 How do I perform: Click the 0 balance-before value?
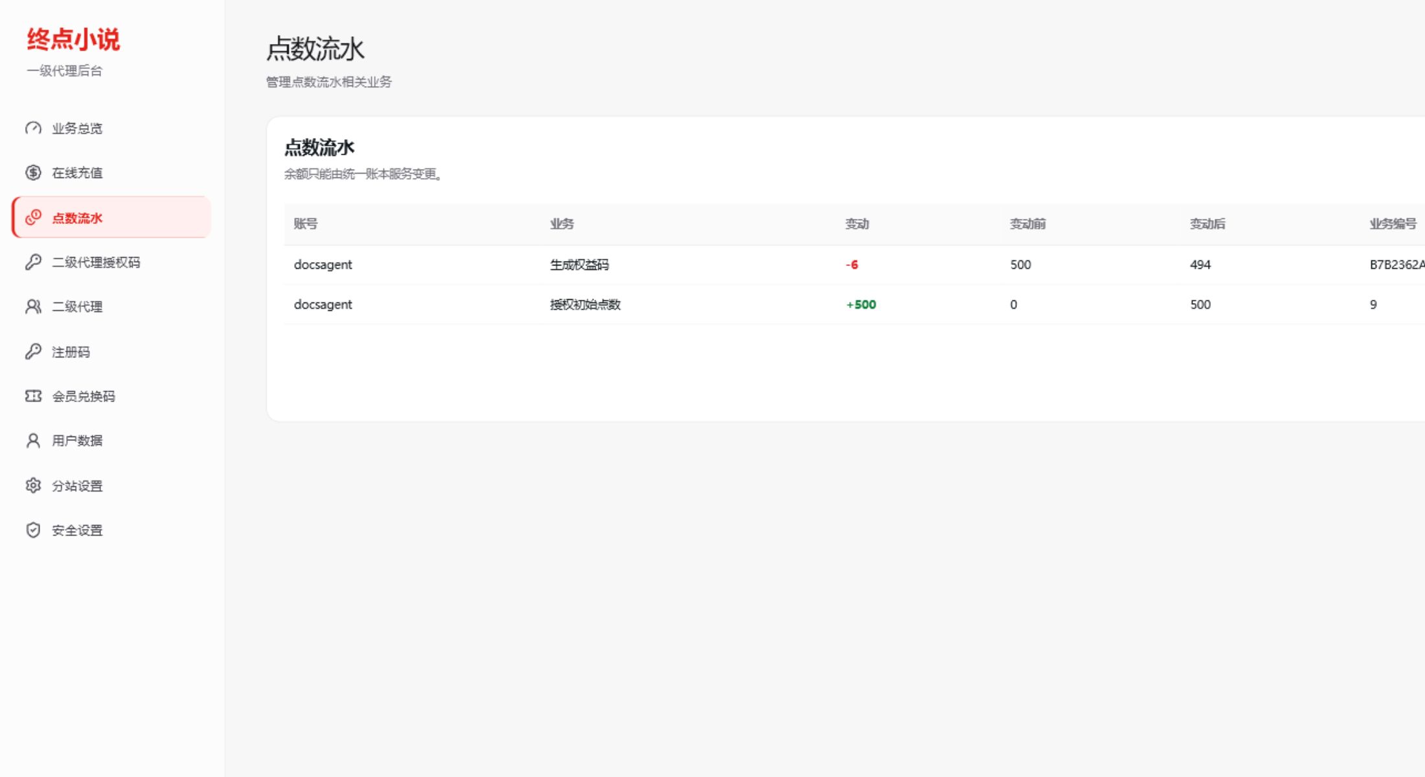pos(1014,305)
